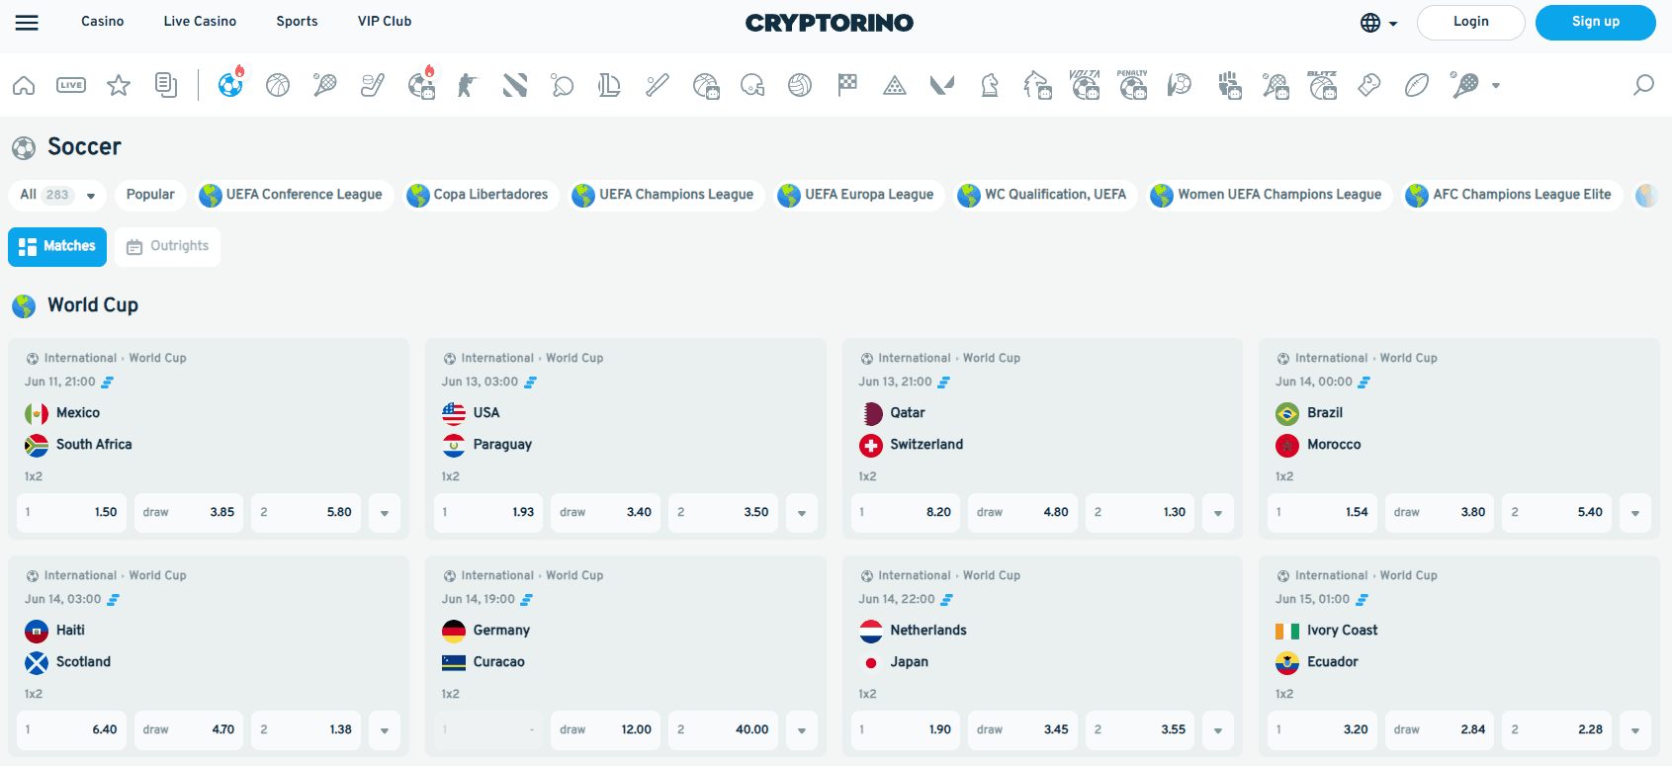Image resolution: width=1672 pixels, height=766 pixels.
Task: Select the Volleyball sport icon
Action: [x=800, y=85]
